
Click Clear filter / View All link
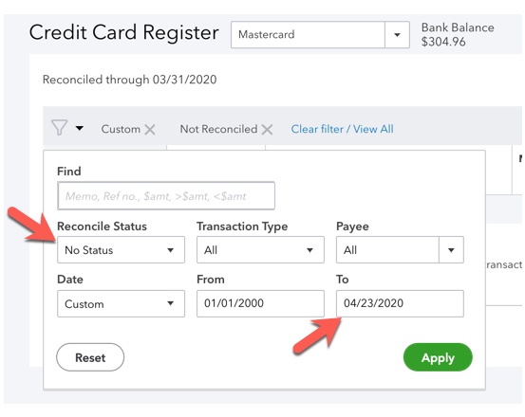pos(342,129)
